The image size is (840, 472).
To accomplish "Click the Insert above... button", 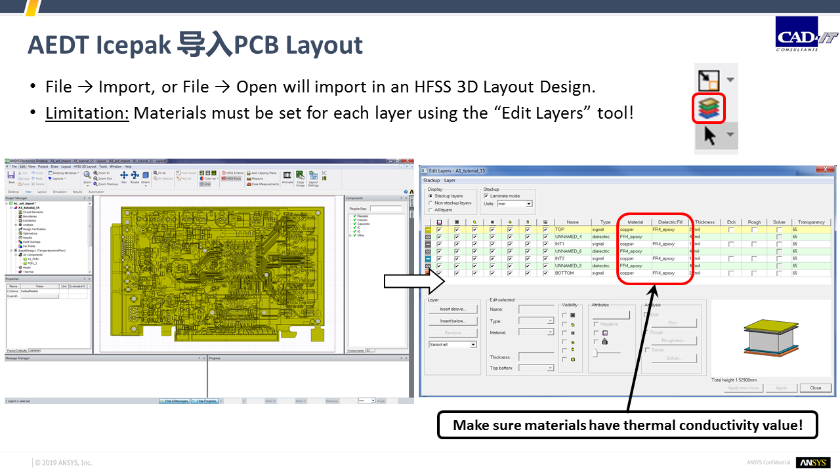I will tap(453, 309).
